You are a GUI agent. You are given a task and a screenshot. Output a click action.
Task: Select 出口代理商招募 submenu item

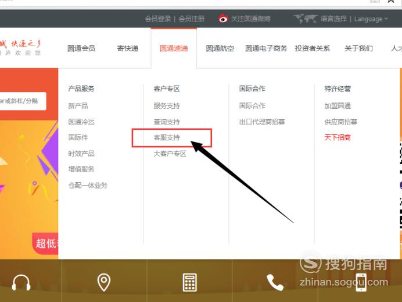[x=262, y=122]
